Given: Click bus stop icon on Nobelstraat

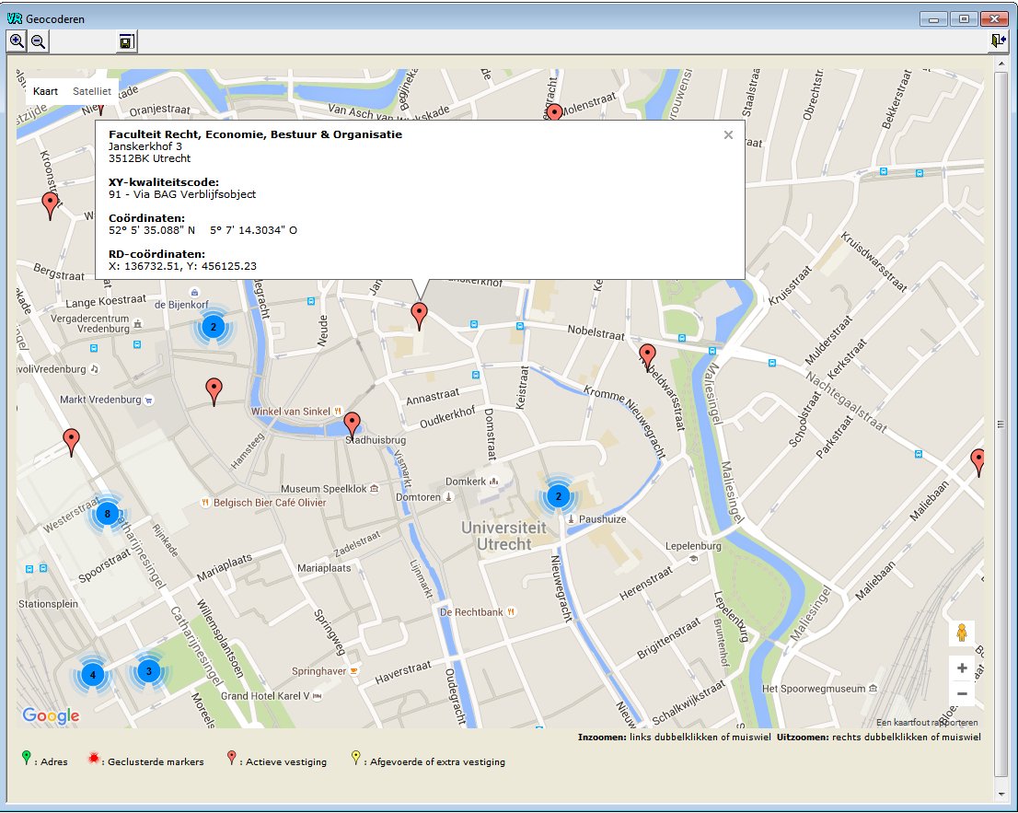Looking at the screenshot, I should click(x=519, y=326).
